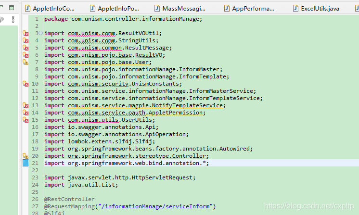Image resolution: width=359 pixels, height=215 pixels.
Task: Select the MassMessagi... editor tab
Action: tap(180, 9)
